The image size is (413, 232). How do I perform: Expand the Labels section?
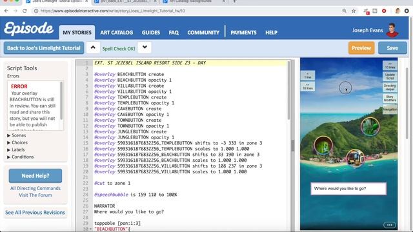15,150
